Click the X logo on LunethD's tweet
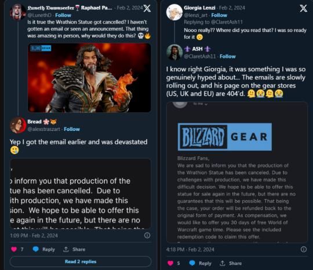Image resolution: width=313 pixels, height=270 pixels. (x=147, y=8)
